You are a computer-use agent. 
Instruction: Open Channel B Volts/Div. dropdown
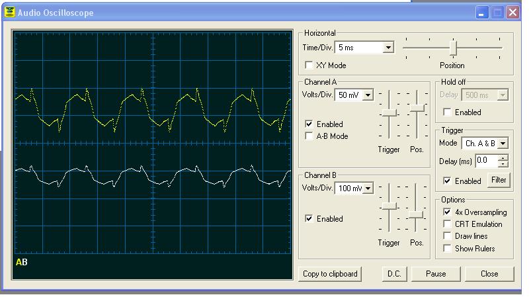pos(368,189)
